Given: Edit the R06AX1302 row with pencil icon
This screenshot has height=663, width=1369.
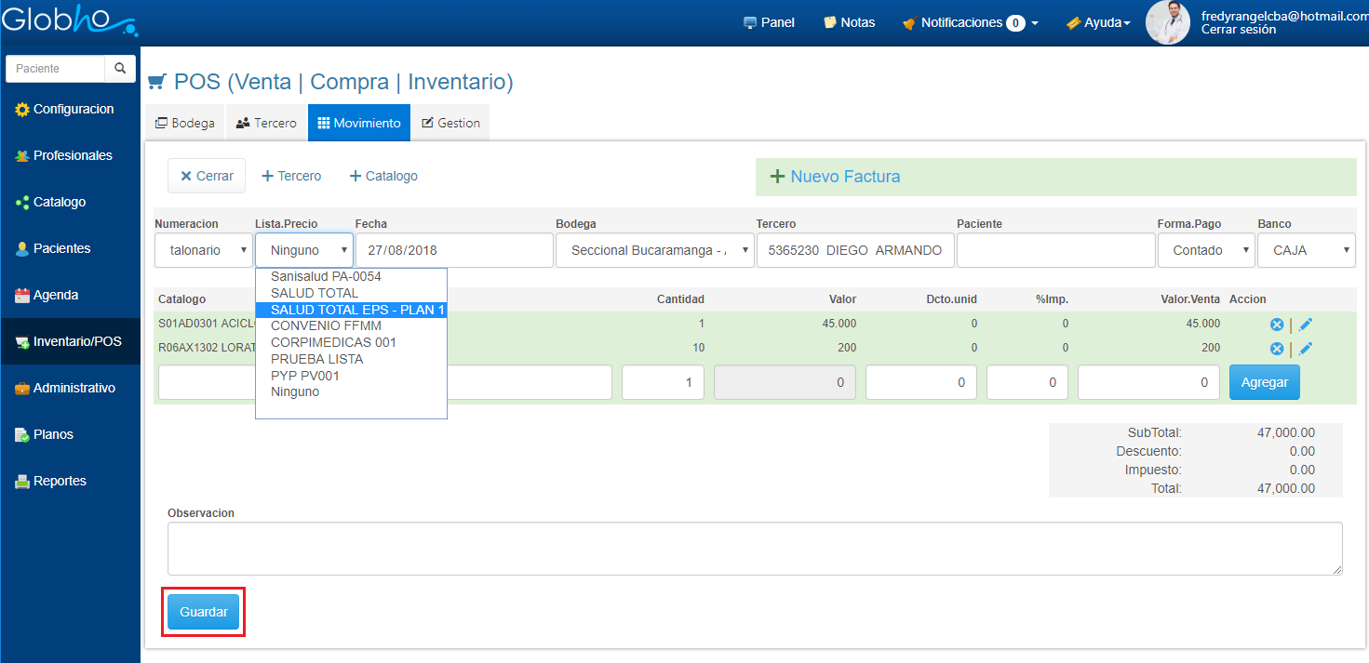Looking at the screenshot, I should pyautogui.click(x=1306, y=348).
